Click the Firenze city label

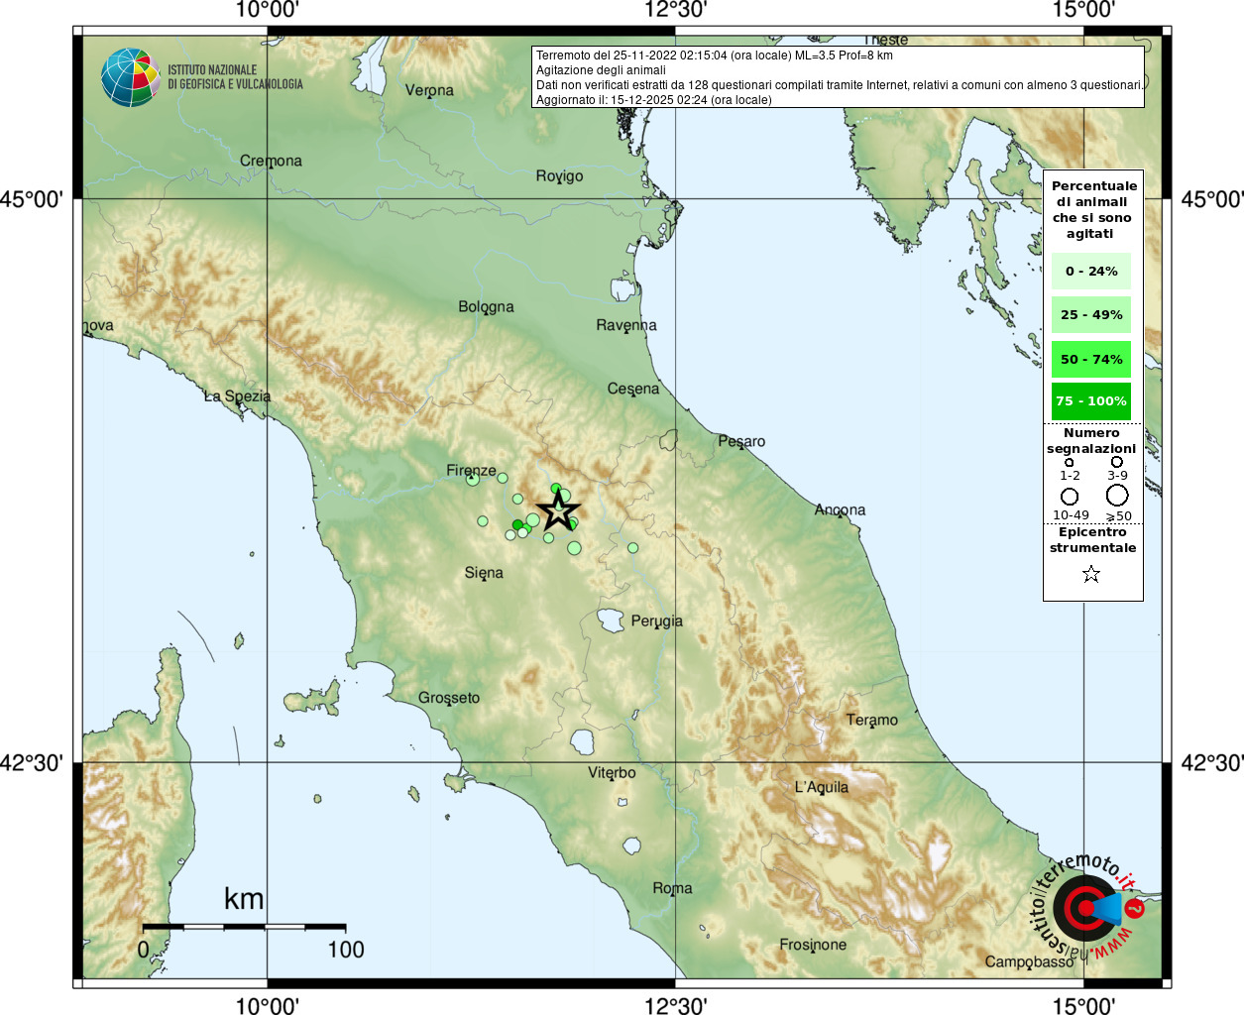click(471, 471)
